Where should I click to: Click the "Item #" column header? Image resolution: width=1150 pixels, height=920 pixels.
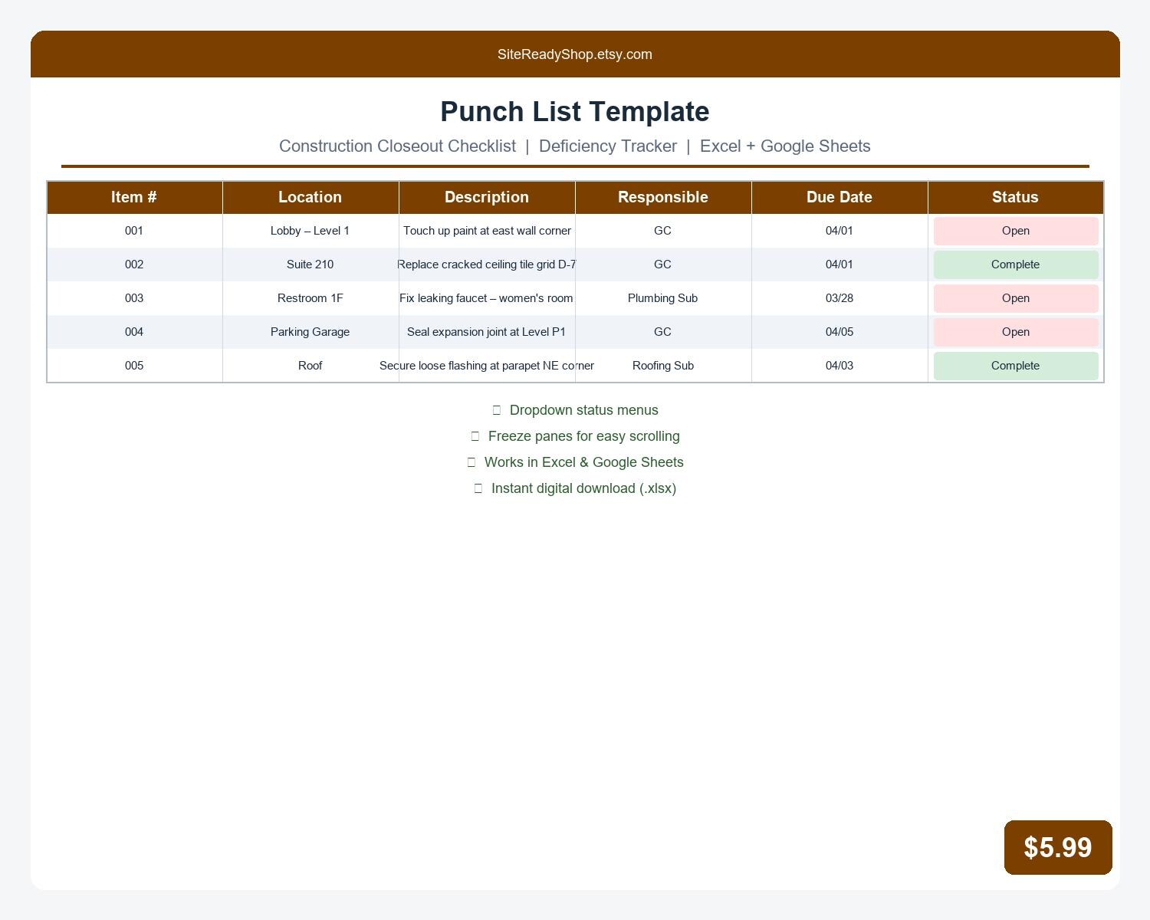coord(134,197)
